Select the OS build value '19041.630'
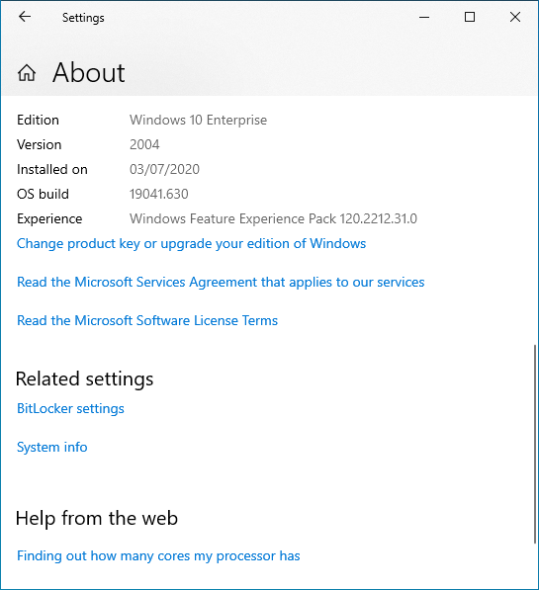 pyautogui.click(x=159, y=194)
